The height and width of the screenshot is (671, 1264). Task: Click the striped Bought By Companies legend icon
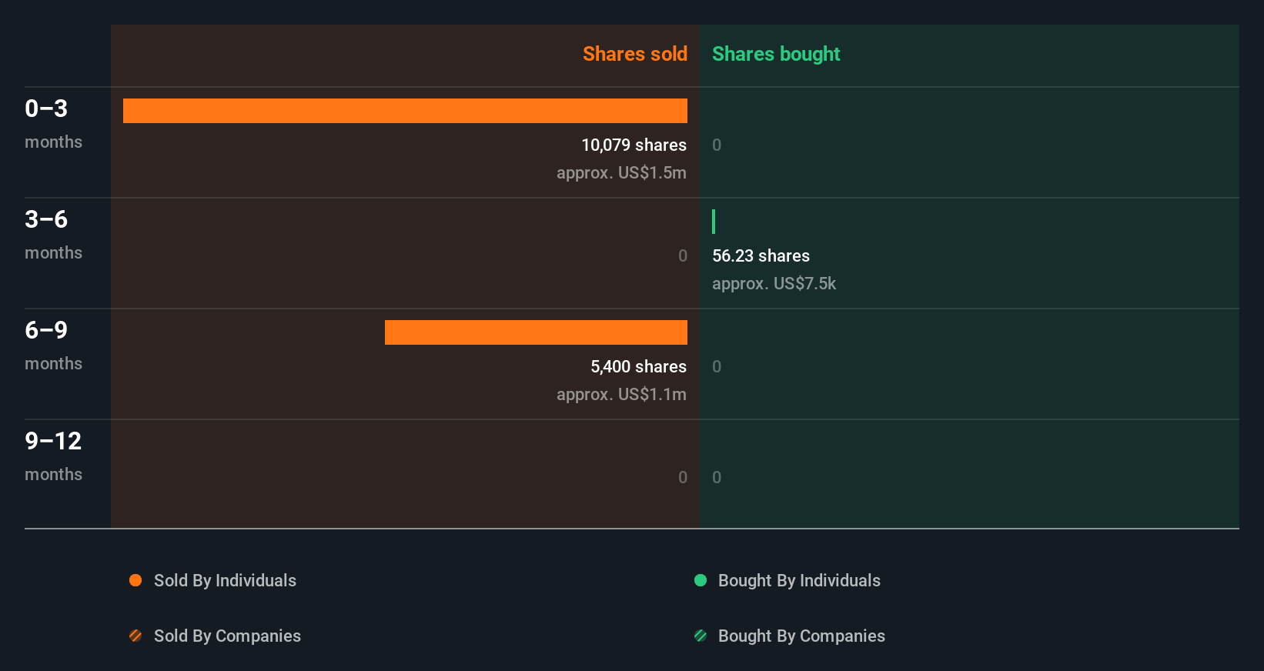click(701, 636)
